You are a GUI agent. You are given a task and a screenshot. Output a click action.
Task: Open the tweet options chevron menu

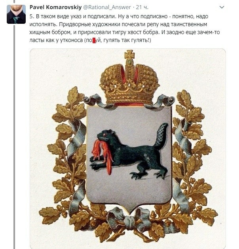[x=222, y=7]
